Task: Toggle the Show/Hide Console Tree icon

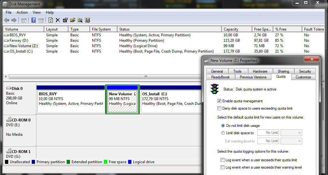Action: 24,20
